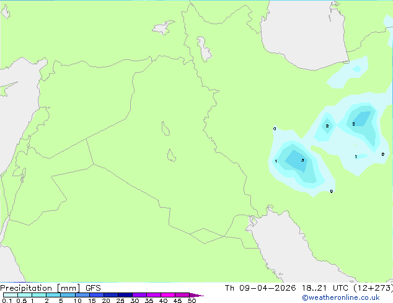Viewport: 393px width, 303px height.
Task: Click the legend swatch between 2 and 5
Action: (53, 295)
